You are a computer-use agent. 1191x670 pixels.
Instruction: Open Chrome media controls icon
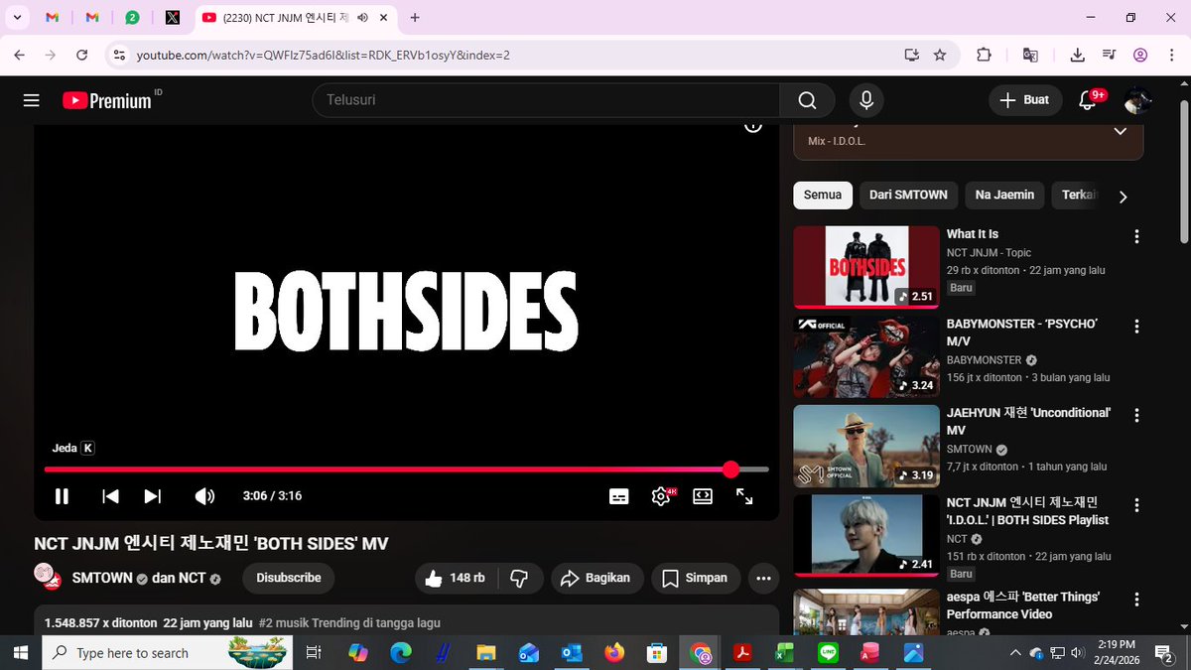[x=1109, y=55]
